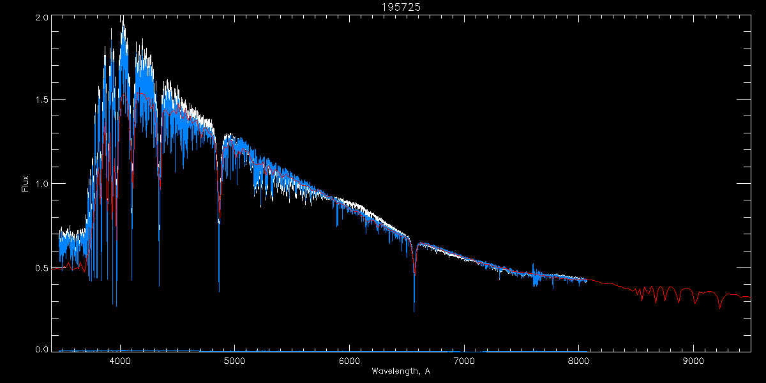Click the red model's deepest dip past 9000
766x383 pixels.
pyautogui.click(x=720, y=308)
